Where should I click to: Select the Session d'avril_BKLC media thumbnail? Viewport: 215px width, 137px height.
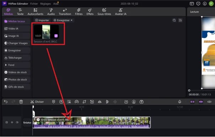pyautogui.click(x=46, y=32)
